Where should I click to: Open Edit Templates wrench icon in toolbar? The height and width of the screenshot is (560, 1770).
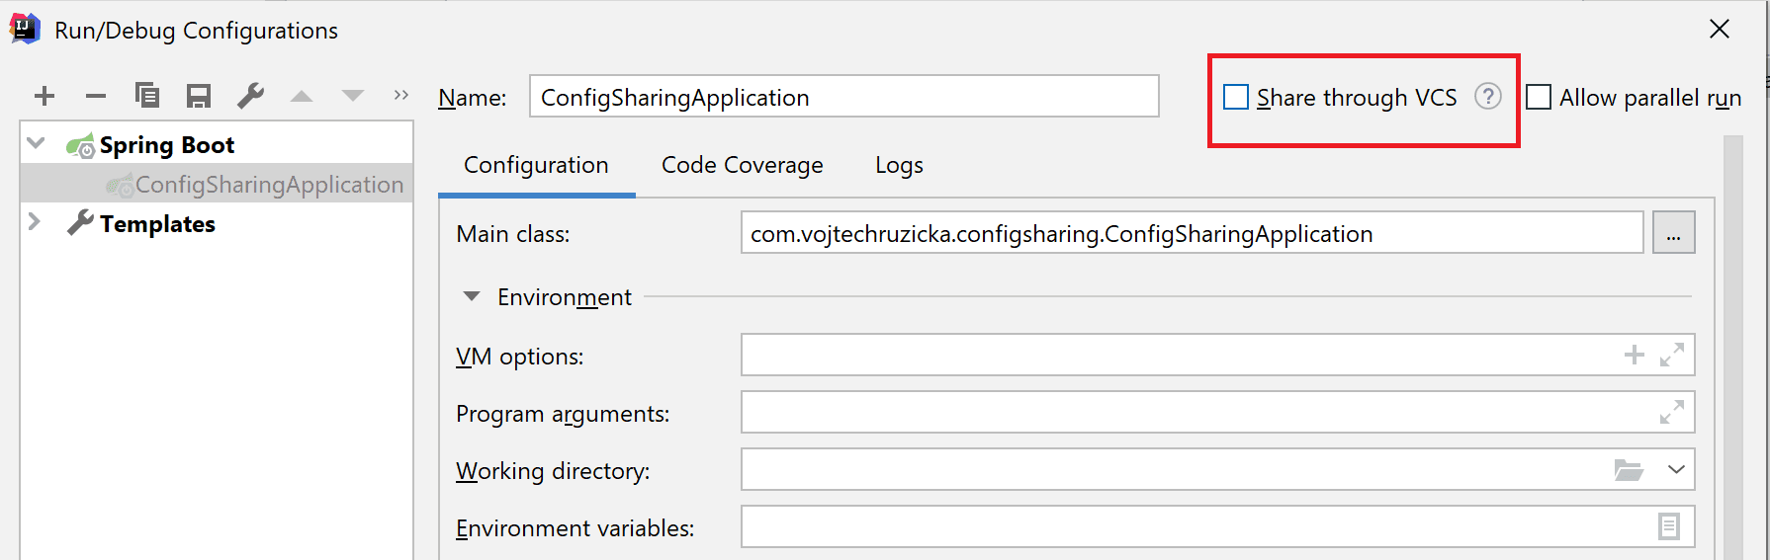click(250, 96)
